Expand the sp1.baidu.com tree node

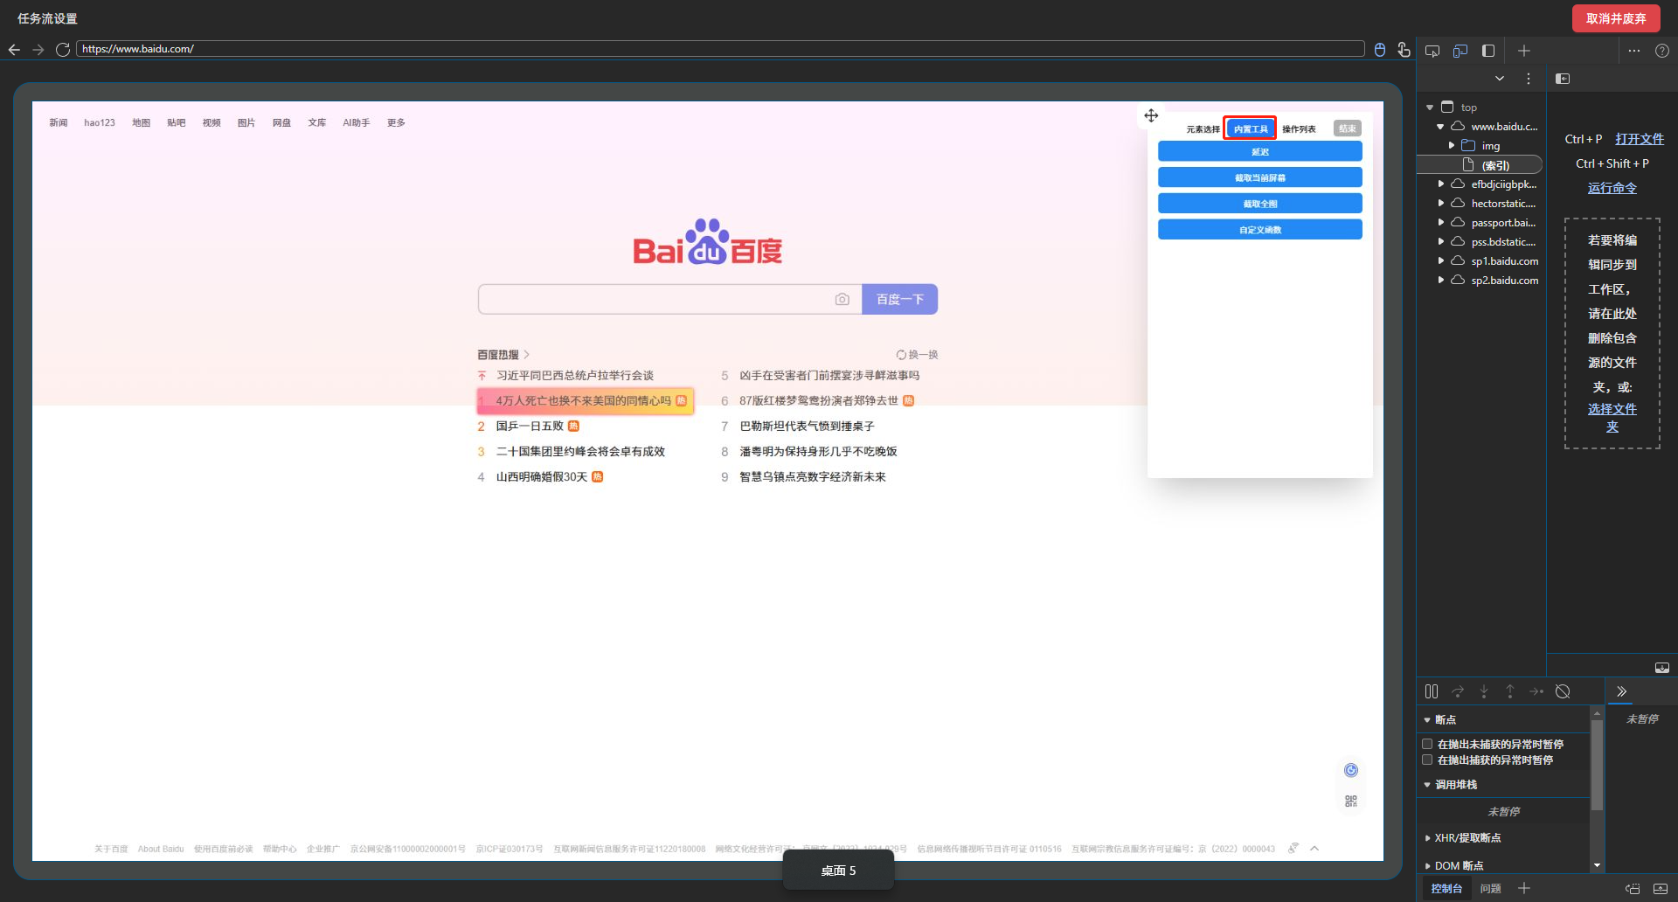point(1440,261)
